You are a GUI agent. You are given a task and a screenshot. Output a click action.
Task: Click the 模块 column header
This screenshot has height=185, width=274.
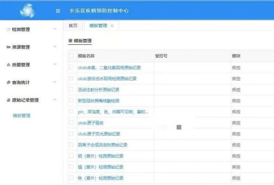[236, 56]
